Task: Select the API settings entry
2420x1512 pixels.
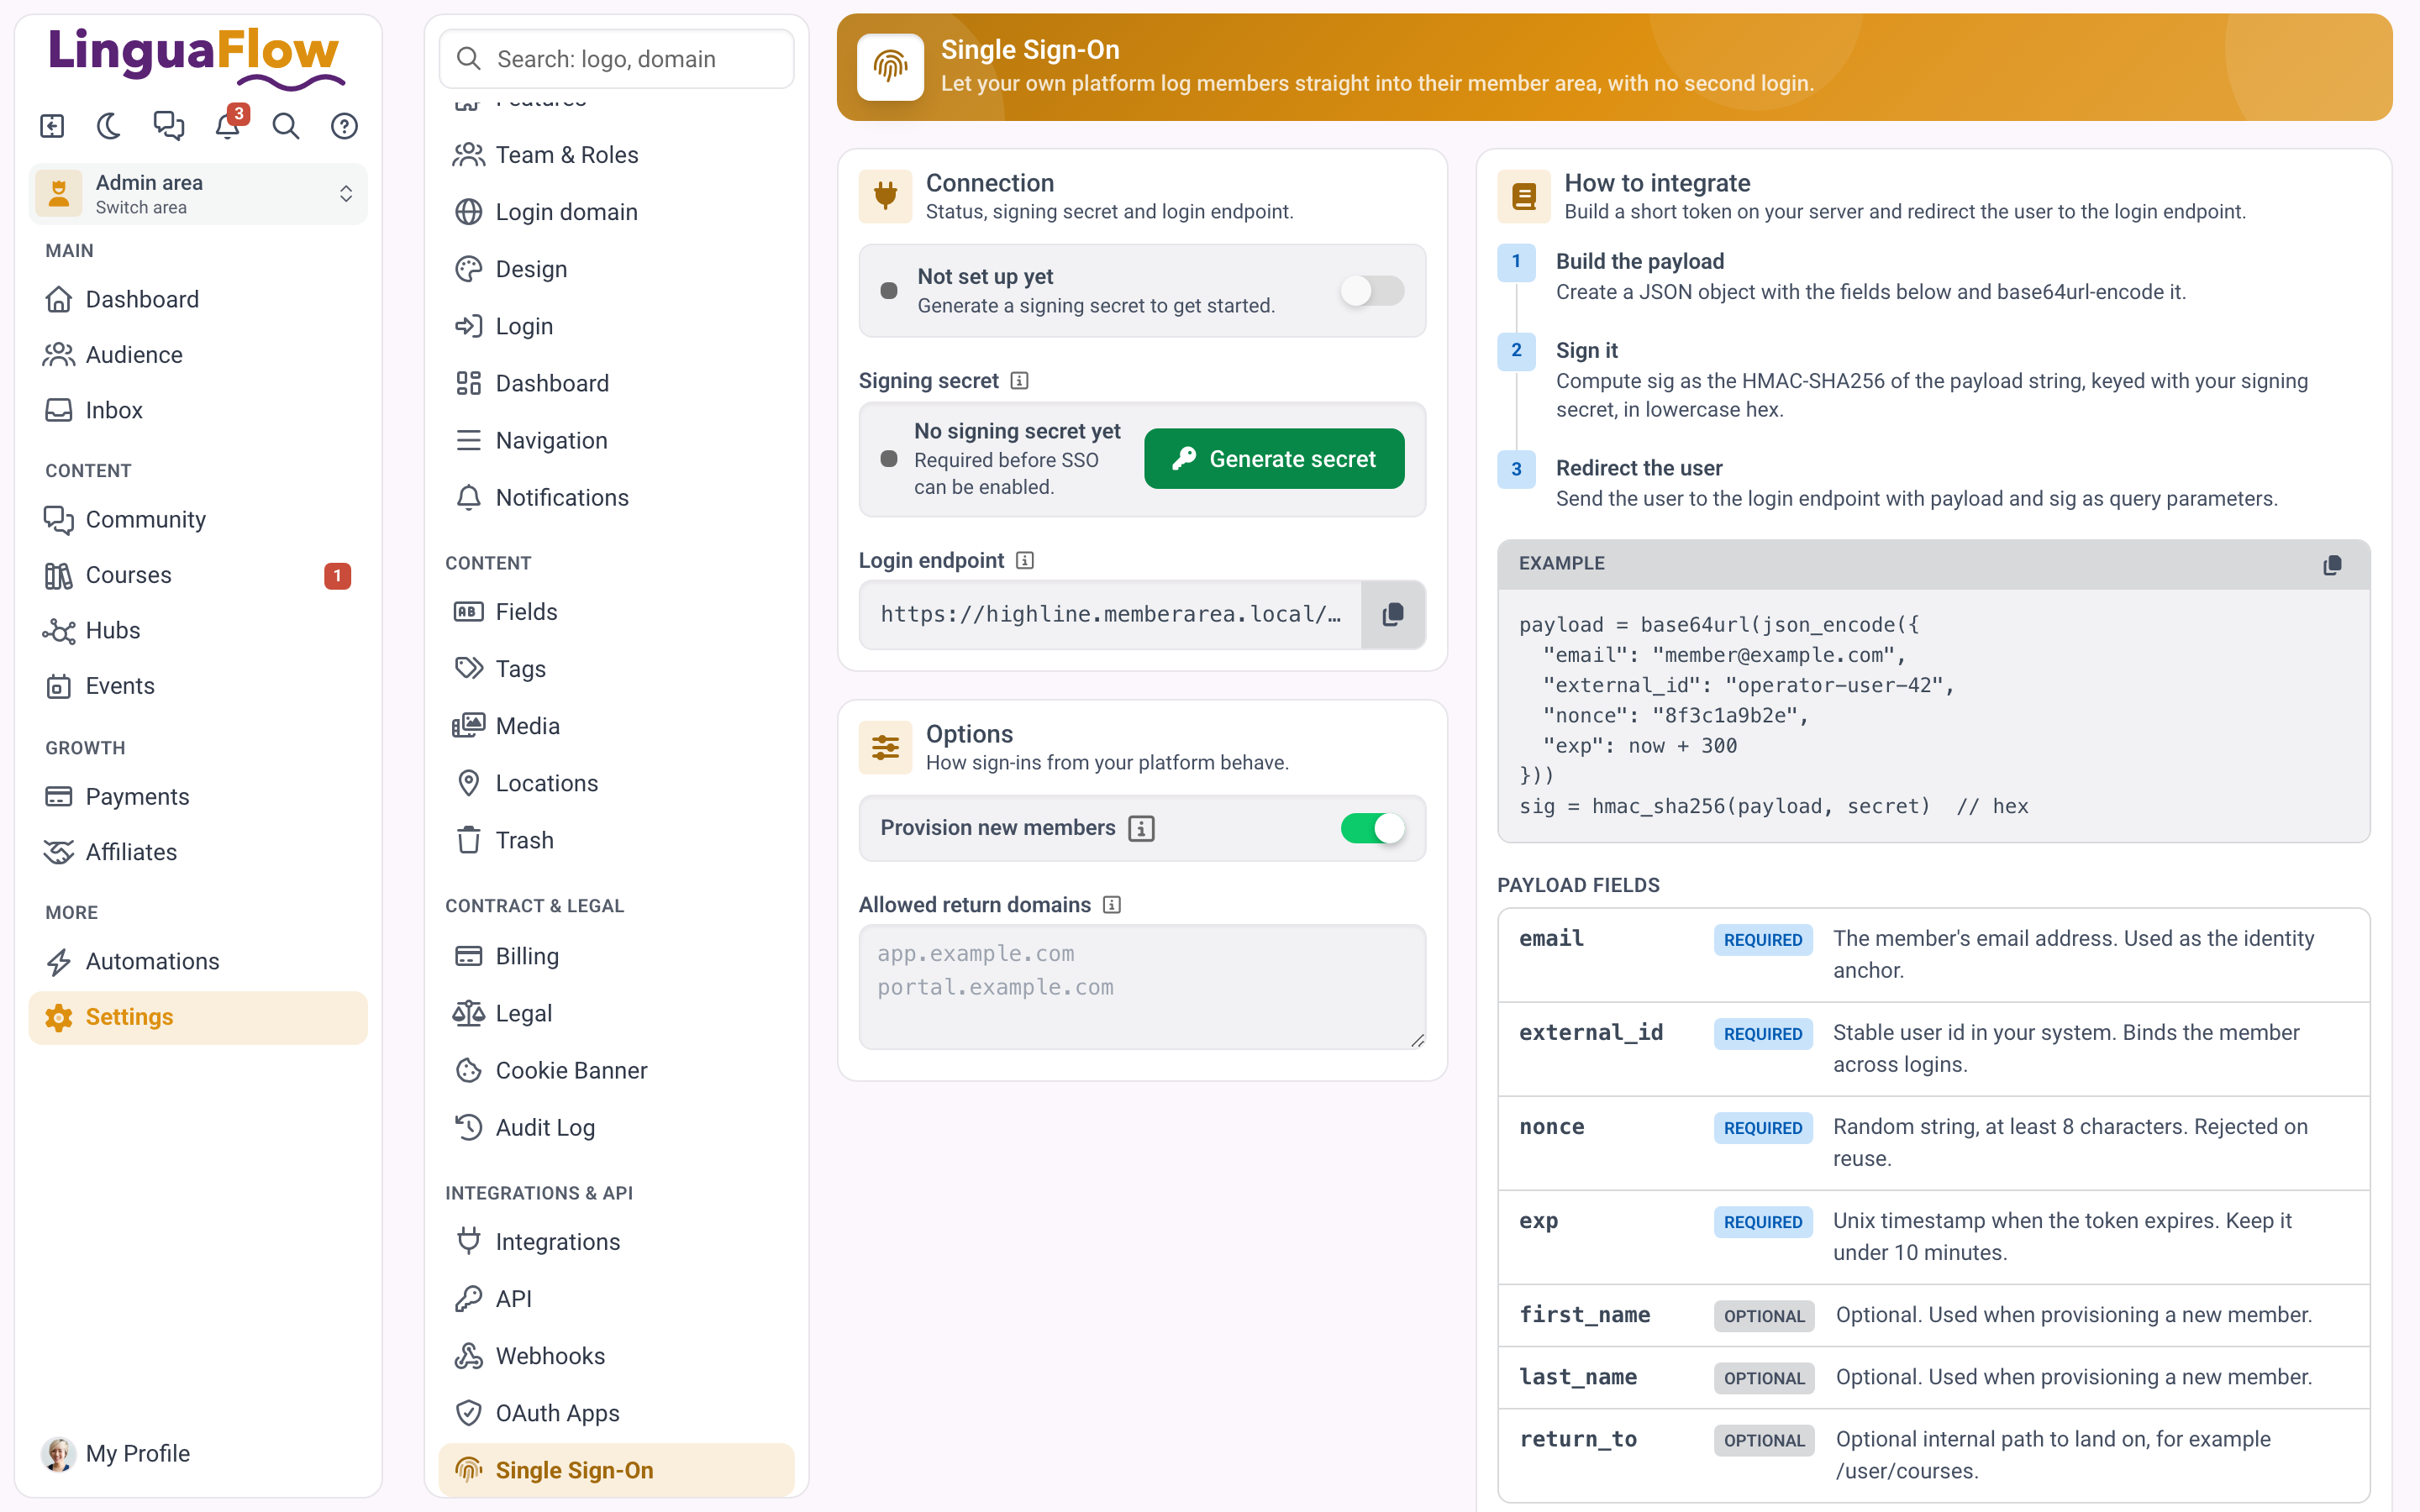Action: tap(616, 1299)
